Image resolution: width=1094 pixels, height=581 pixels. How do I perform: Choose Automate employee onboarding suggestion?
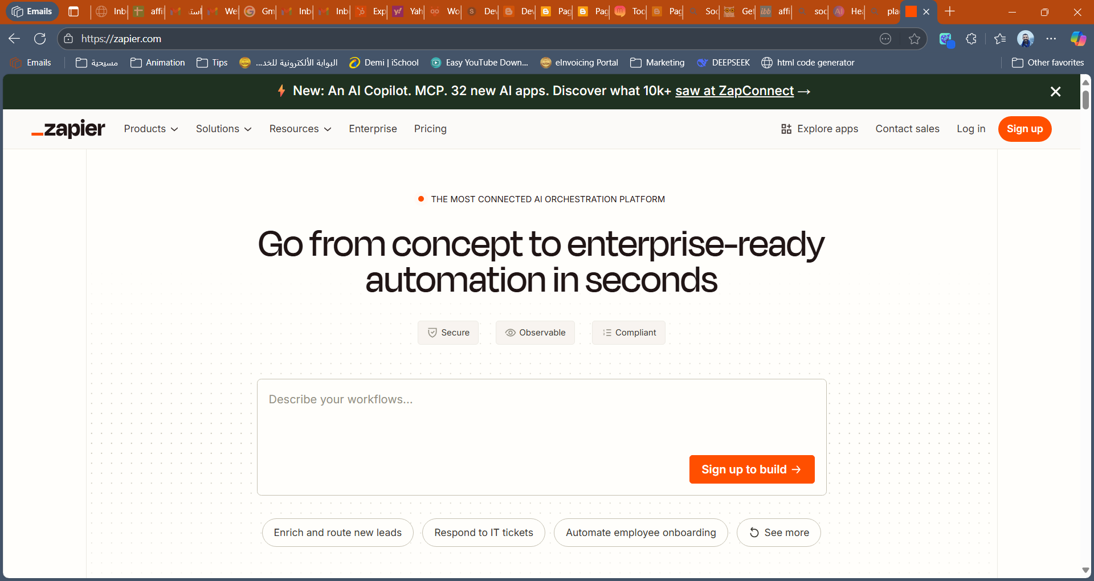641,533
